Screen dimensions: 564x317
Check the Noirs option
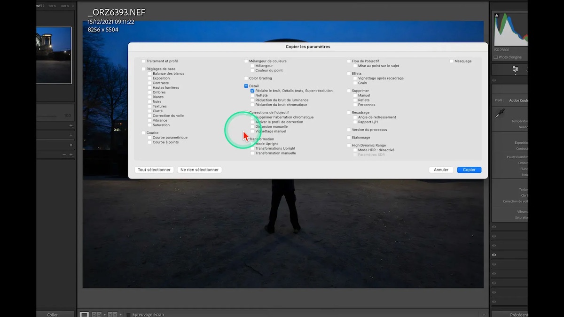[149, 102]
